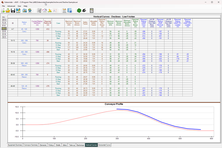Image resolution: width=222 pixels, height=148 pixels.
Task: Open the Take-up tab
Action: coord(72,145)
